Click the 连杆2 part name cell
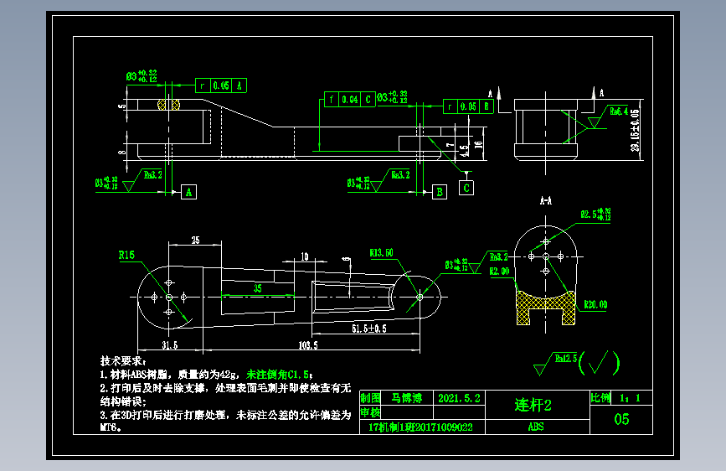The width and height of the screenshot is (726, 471). [x=538, y=405]
